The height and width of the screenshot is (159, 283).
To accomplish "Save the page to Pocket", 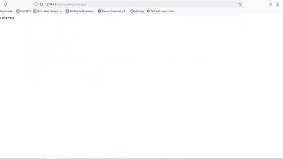I will tap(270, 4).
